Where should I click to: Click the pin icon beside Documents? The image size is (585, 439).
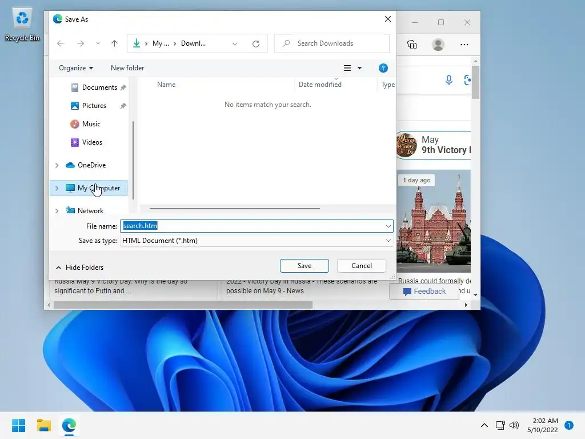pyautogui.click(x=123, y=87)
